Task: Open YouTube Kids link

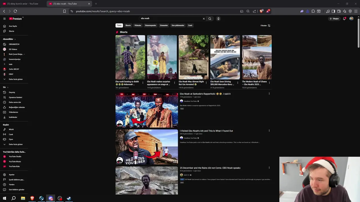Action: tap(14, 166)
